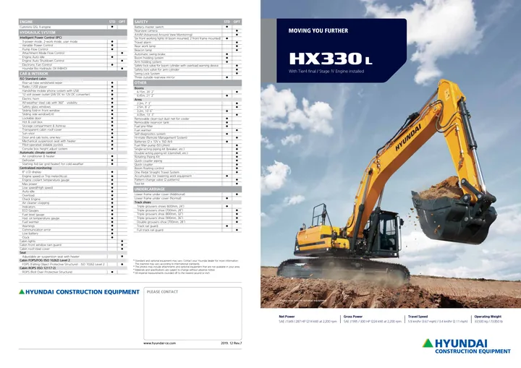Click the Track rail guard row
521x368 pixels.
click(187, 226)
